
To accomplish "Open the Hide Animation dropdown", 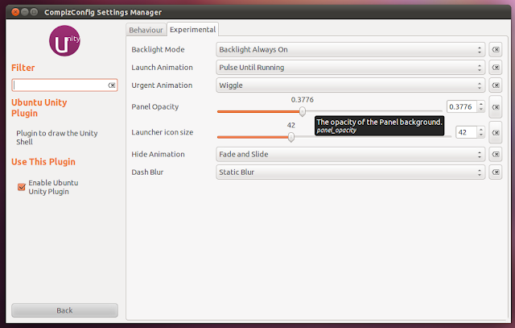I will pyautogui.click(x=350, y=154).
